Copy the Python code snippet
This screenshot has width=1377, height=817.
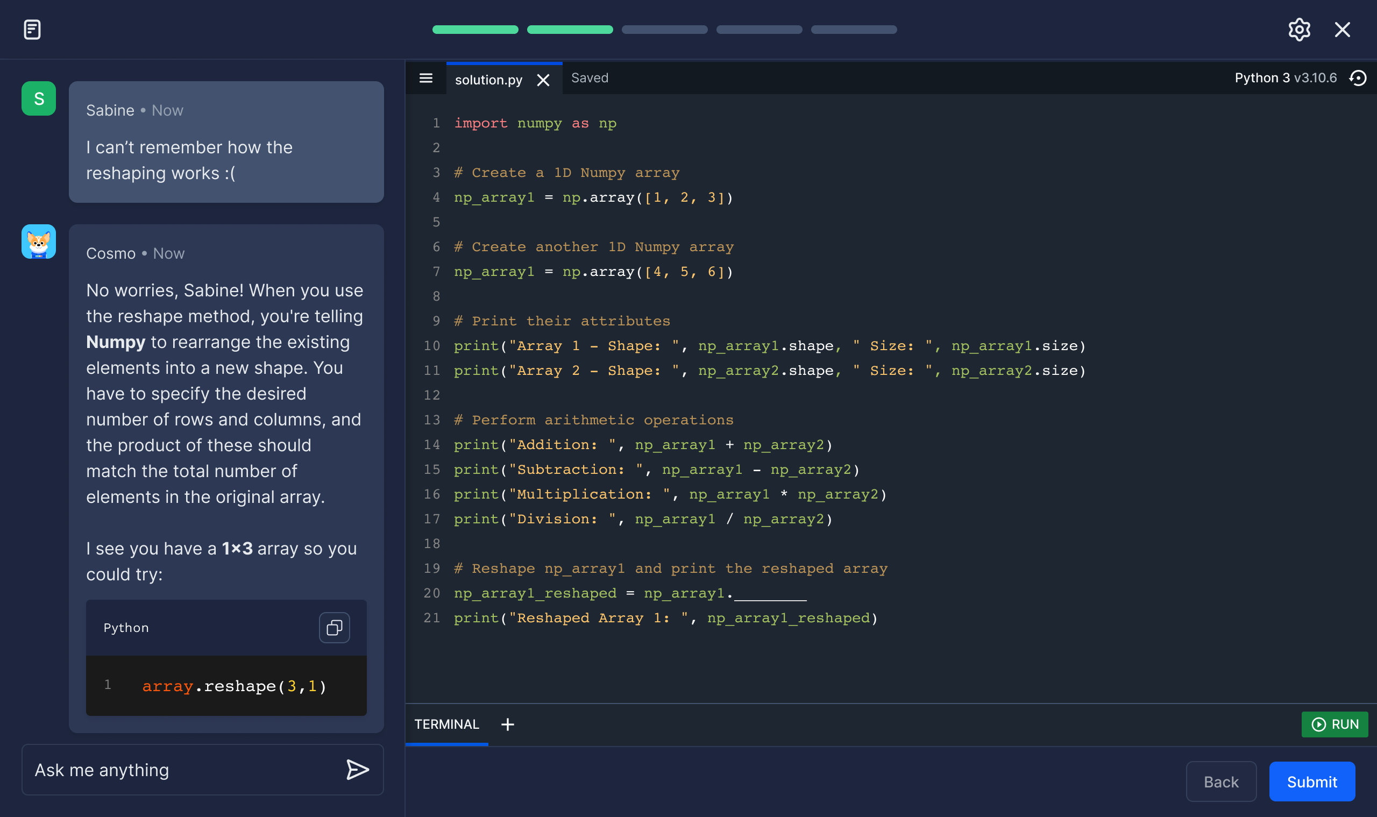334,628
